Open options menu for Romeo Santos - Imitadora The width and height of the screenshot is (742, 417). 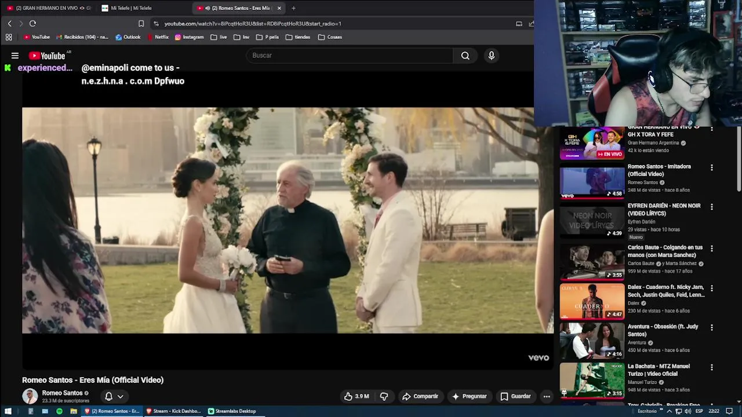[x=712, y=167]
